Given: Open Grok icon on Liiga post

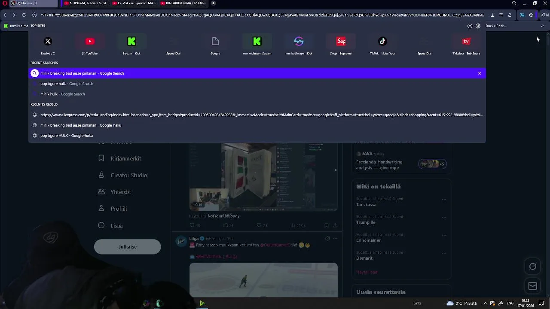Looking at the screenshot, I should 327,239.
